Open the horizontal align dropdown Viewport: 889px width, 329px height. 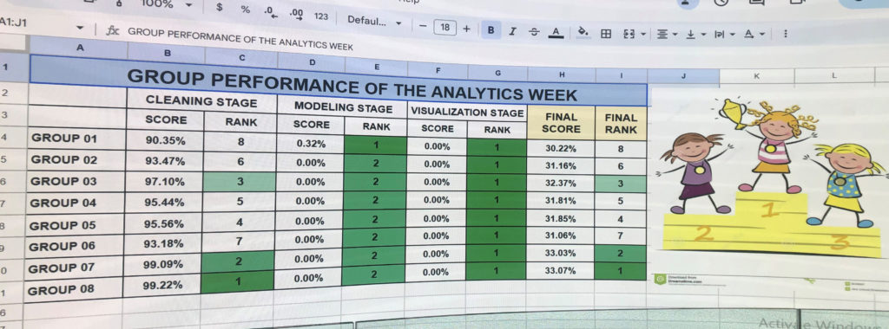[666, 35]
